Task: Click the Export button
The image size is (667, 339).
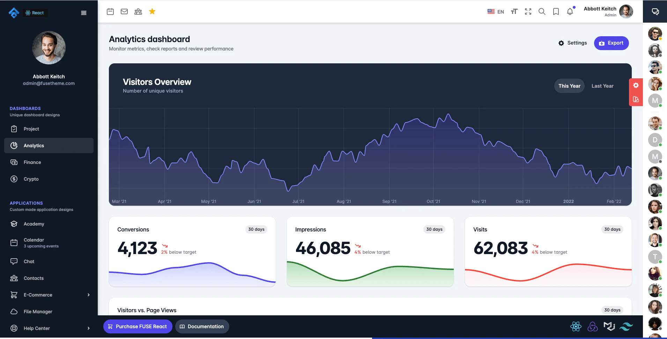Action: point(611,43)
